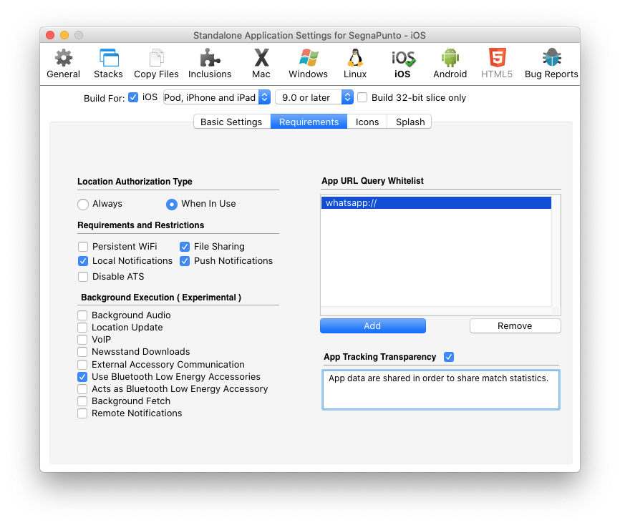This screenshot has height=525, width=620.
Task: Uncheck the App Tracking Transparency checkbox
Action: click(449, 357)
